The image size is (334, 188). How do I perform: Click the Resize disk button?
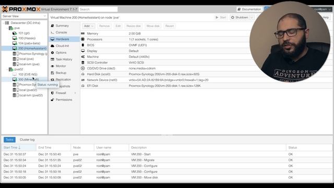(x=134, y=26)
